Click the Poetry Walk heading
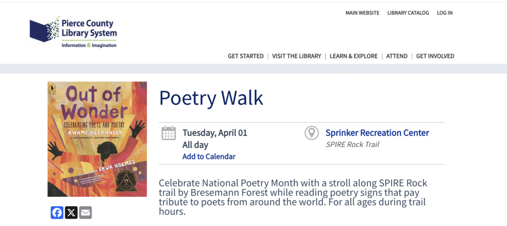Screen dimensions: 507x226 (x=211, y=98)
